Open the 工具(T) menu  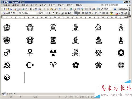(52, 5)
